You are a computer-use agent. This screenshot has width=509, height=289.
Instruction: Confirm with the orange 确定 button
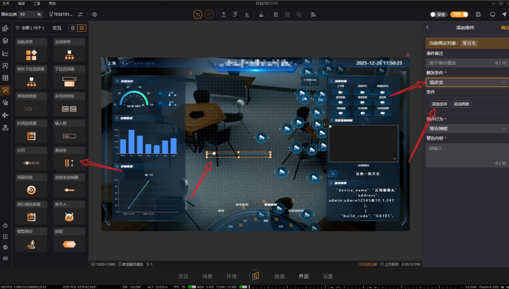point(505,28)
